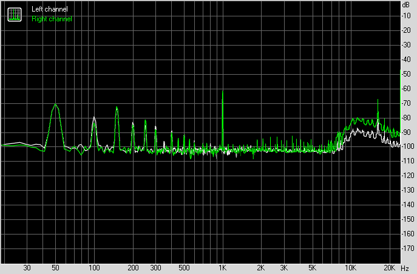Click the -120 dB scale label
This screenshot has width=417, height=274.
point(407,176)
